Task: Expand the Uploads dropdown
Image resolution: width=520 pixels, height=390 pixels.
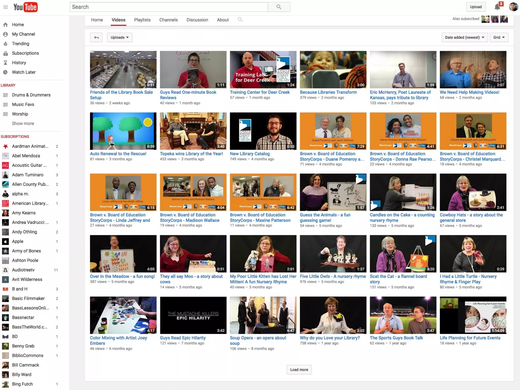Action: (x=120, y=37)
